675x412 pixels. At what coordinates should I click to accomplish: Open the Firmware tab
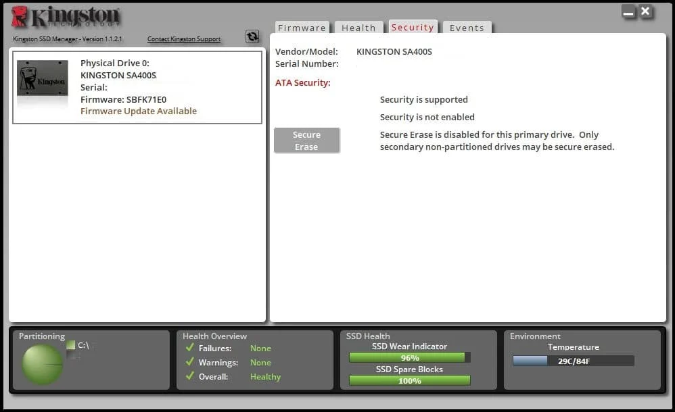click(302, 28)
